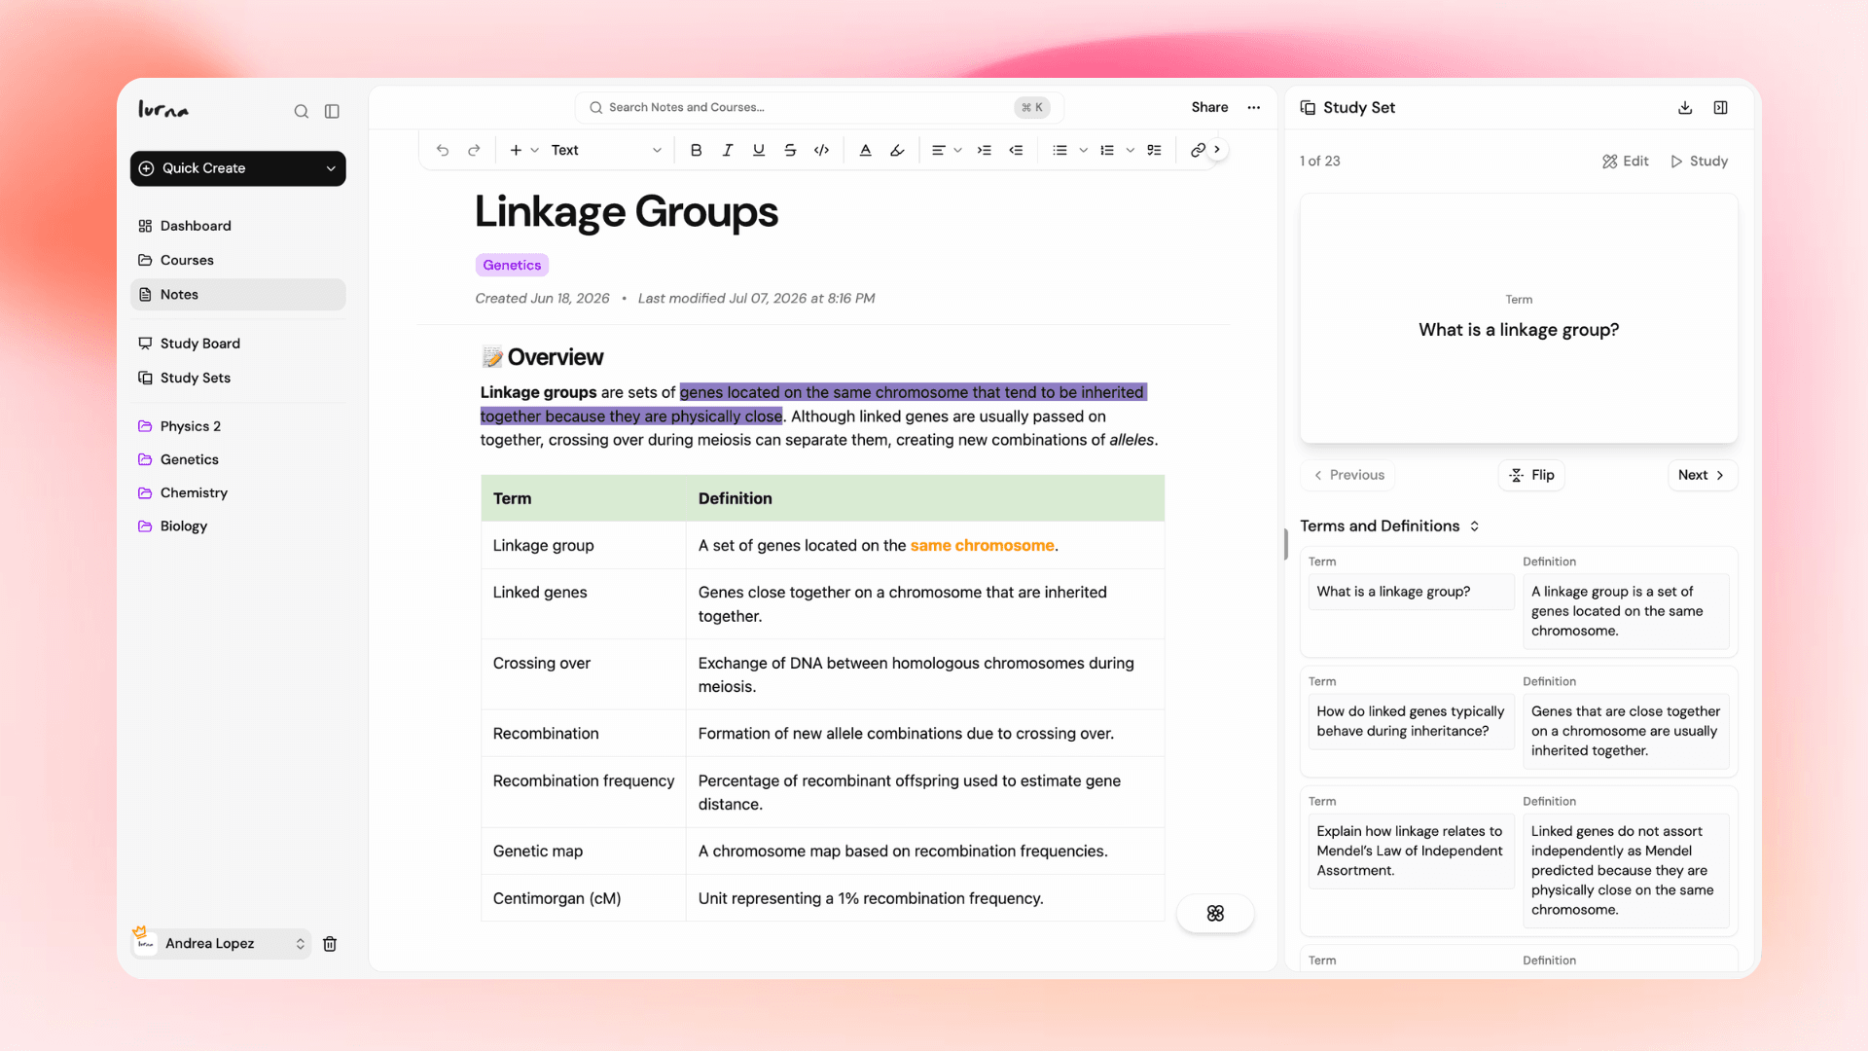Viewport: 1868px width, 1051px height.
Task: Start Study mode
Action: pos(1699,161)
